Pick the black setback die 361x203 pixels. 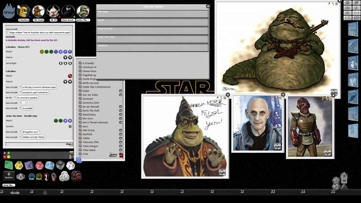click(x=60, y=165)
